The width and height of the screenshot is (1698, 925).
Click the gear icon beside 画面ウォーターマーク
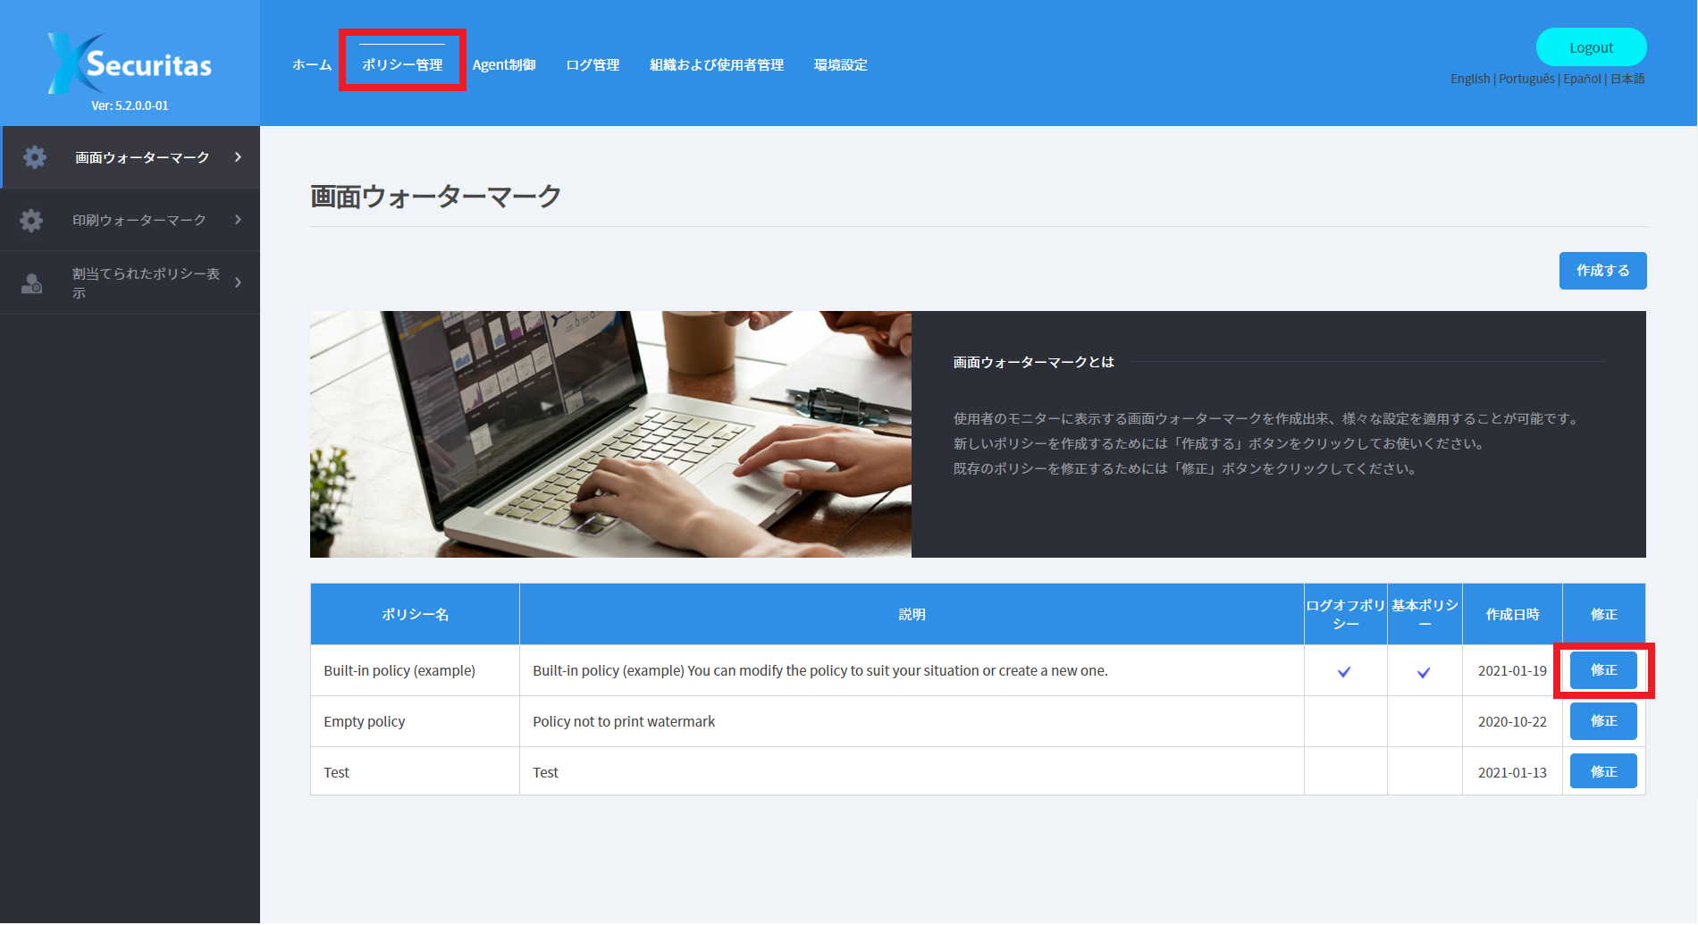[34, 156]
